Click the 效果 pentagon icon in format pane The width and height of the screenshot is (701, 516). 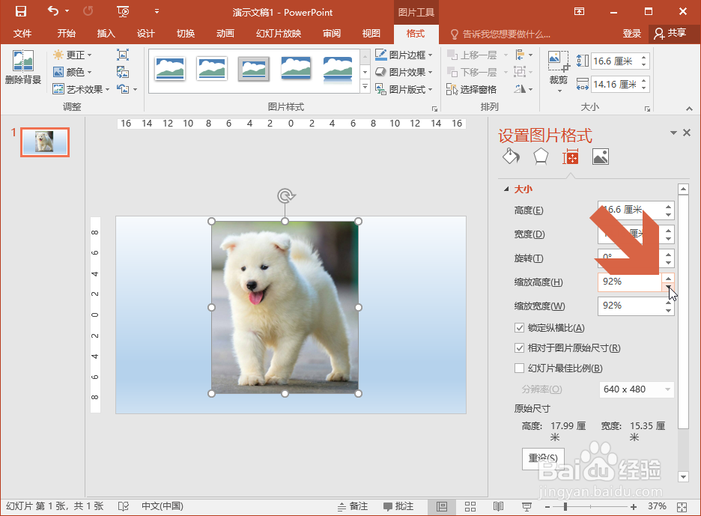(541, 157)
